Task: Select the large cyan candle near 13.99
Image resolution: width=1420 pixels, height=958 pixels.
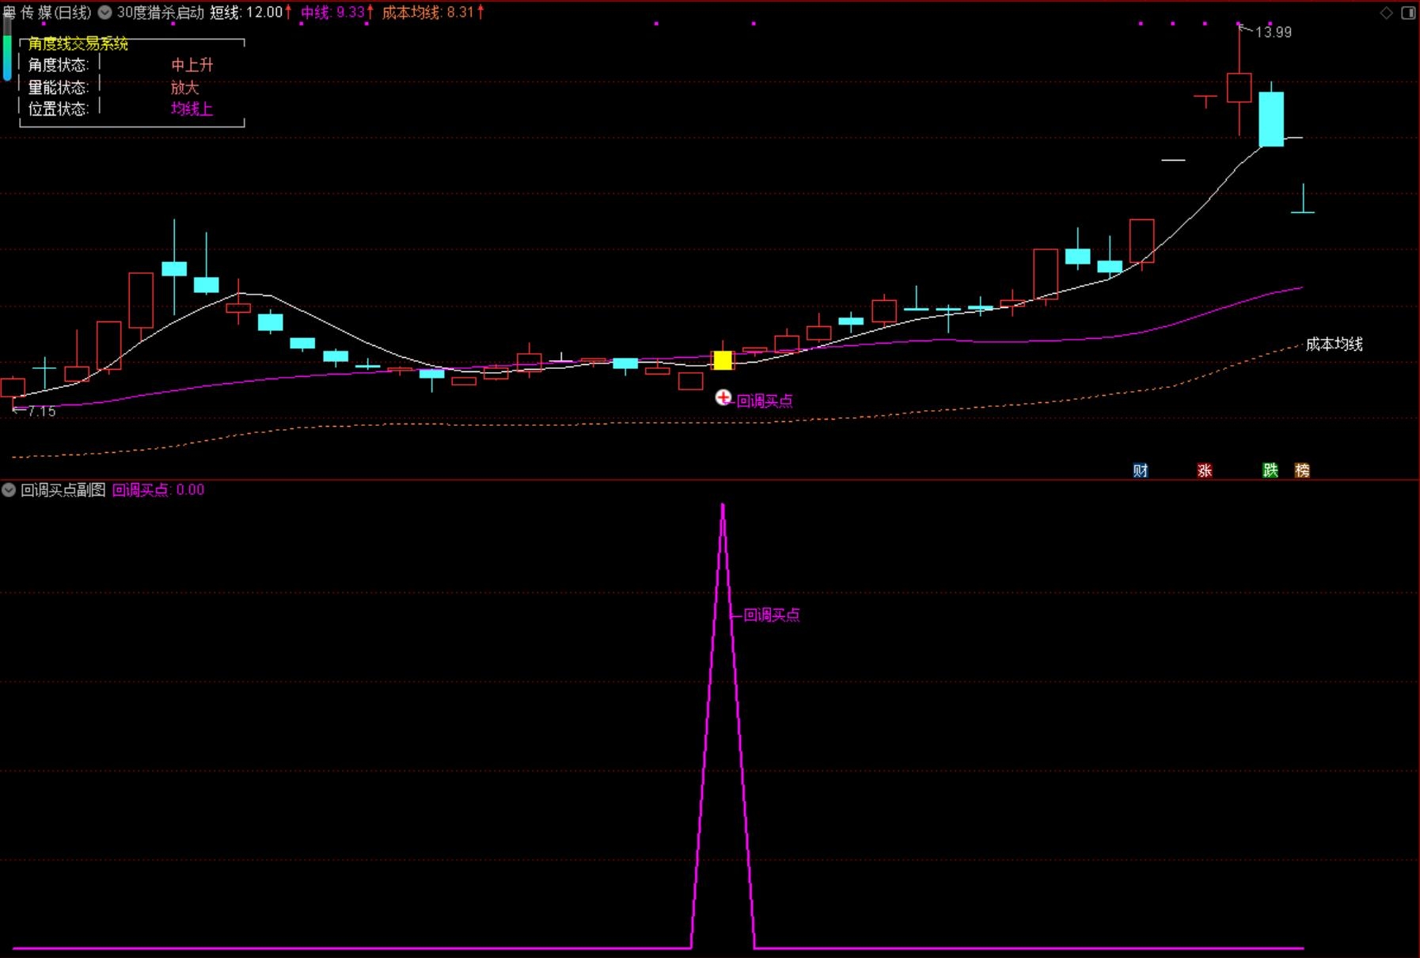Action: [1271, 119]
